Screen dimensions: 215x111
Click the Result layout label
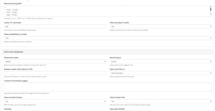(115, 58)
